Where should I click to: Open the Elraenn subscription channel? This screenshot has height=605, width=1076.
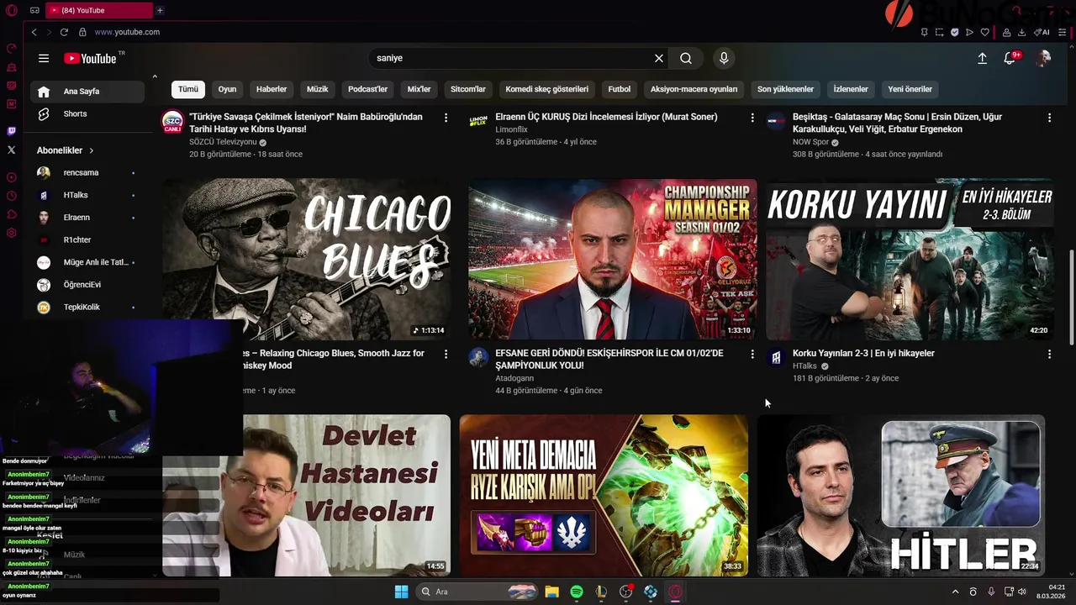pyautogui.click(x=87, y=218)
